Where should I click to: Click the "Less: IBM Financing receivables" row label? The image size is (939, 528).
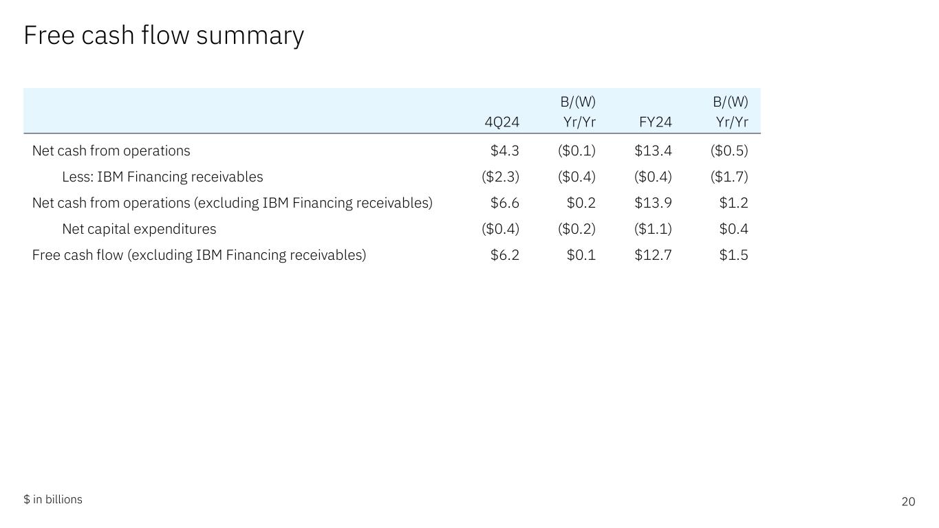[x=162, y=177]
